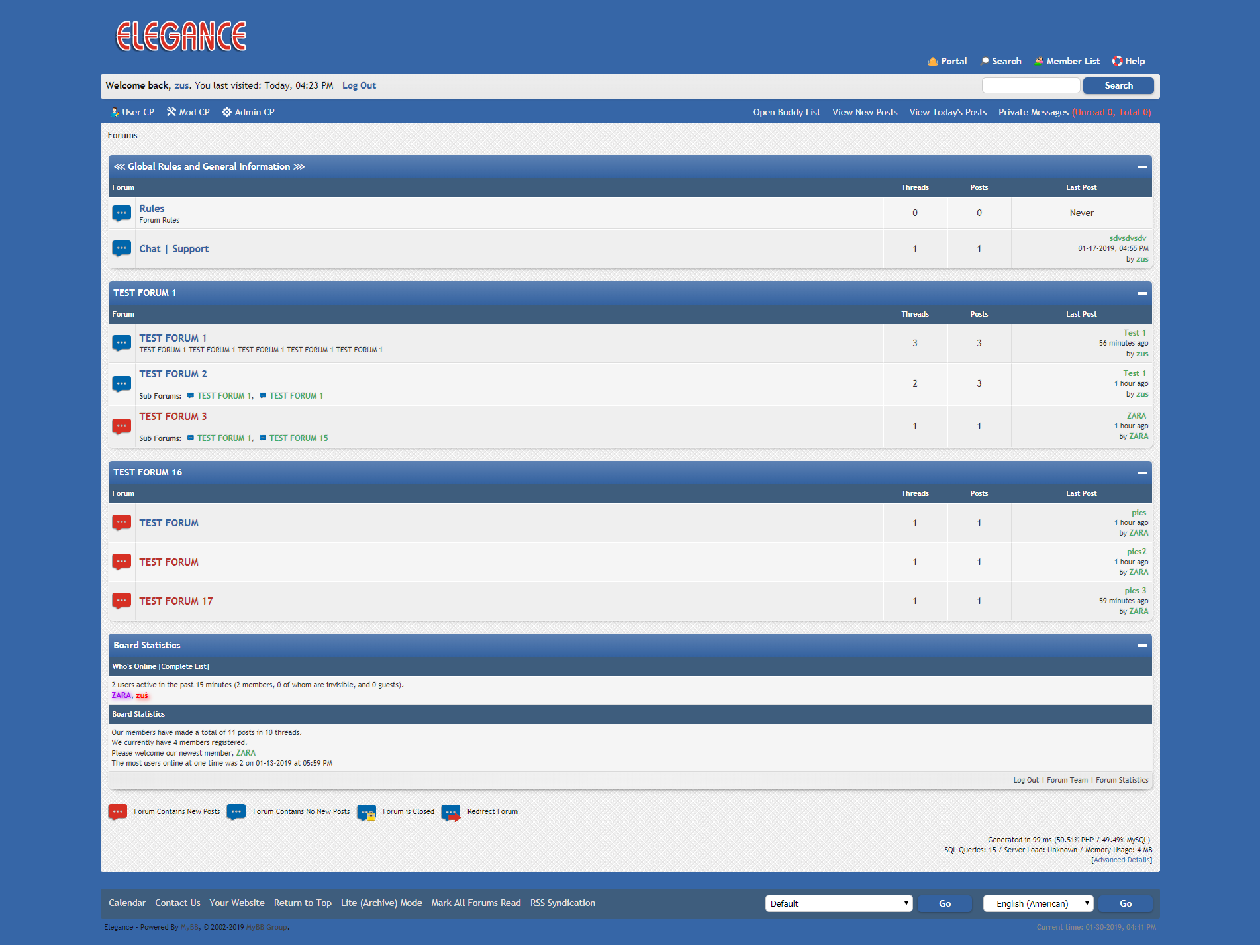
Task: Click the Help lifebuoy icon
Action: point(1117,61)
